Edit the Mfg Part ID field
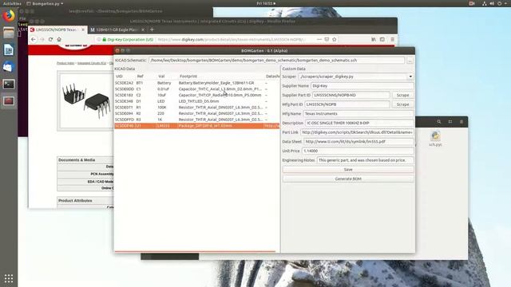Image resolution: width=511 pixels, height=287 pixels. [347, 104]
